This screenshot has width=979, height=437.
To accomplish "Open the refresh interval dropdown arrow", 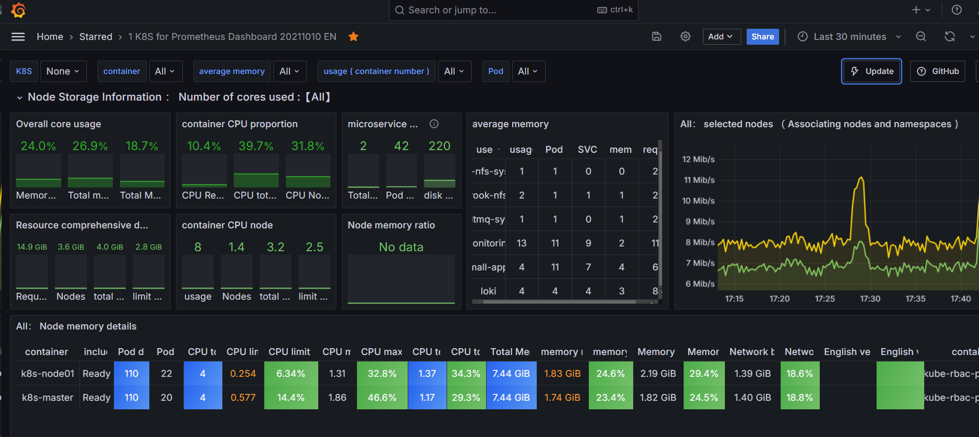I will [972, 37].
